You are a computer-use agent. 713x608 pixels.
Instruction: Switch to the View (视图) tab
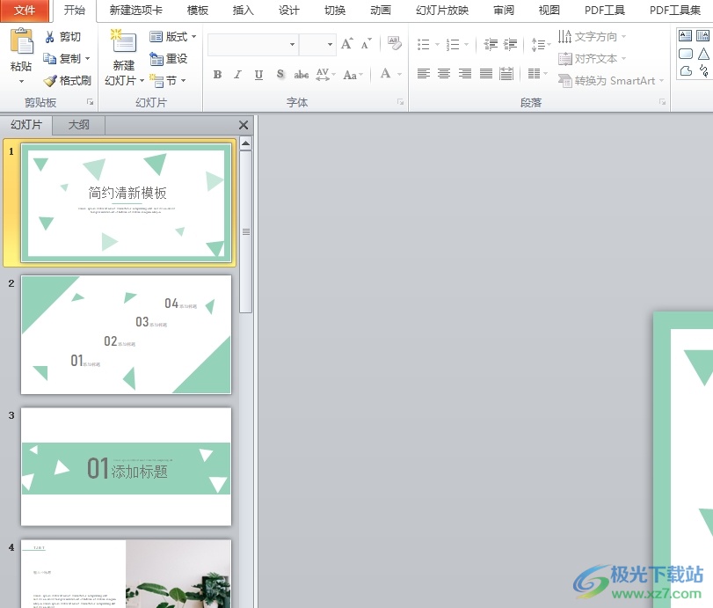click(x=549, y=11)
